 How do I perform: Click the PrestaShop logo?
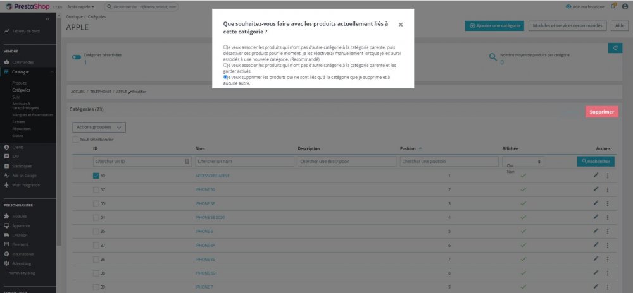[27, 7]
